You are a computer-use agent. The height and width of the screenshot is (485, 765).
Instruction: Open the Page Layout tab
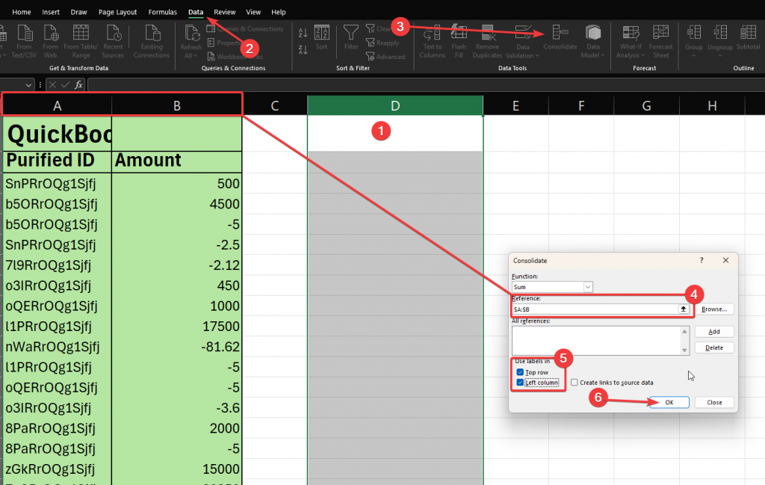point(117,12)
